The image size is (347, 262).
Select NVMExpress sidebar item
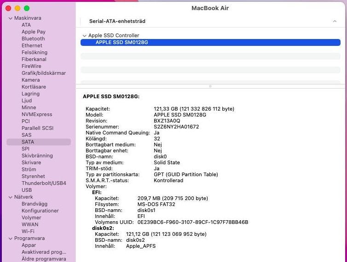(37, 114)
